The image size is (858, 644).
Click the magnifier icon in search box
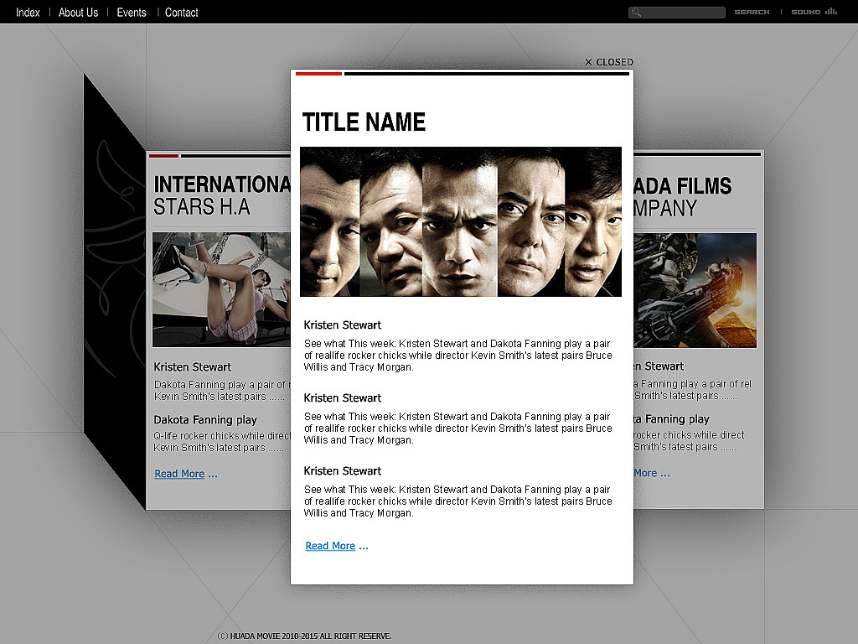point(636,12)
